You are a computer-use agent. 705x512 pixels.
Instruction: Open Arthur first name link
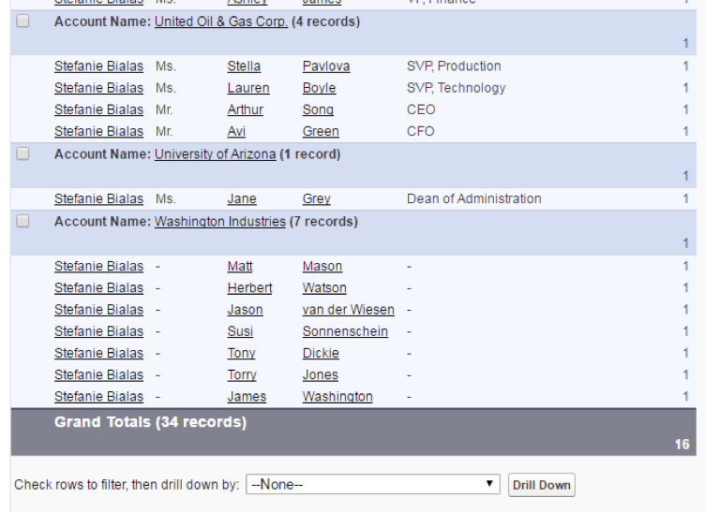pyautogui.click(x=246, y=110)
